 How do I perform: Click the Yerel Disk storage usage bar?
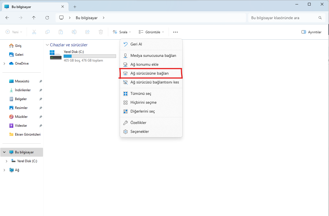point(90,56)
